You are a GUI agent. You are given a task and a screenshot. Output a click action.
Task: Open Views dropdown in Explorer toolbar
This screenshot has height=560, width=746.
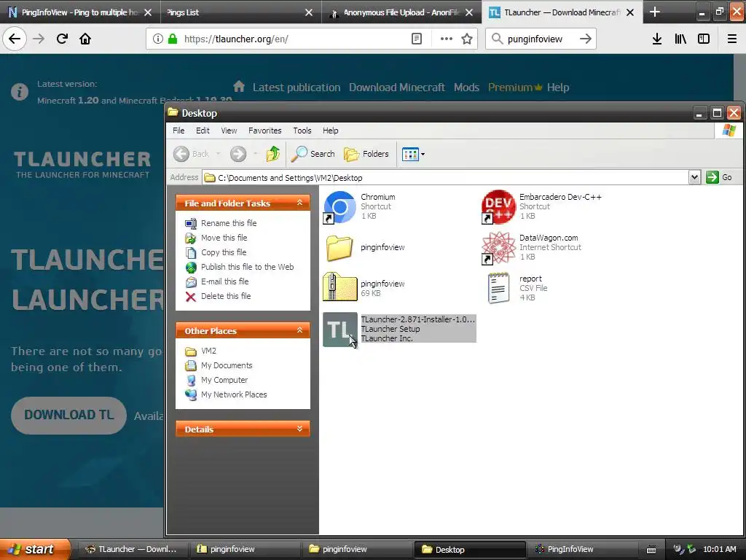[x=413, y=154]
